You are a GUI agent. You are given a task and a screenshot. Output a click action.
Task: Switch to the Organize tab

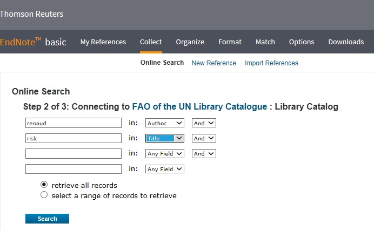pos(190,42)
